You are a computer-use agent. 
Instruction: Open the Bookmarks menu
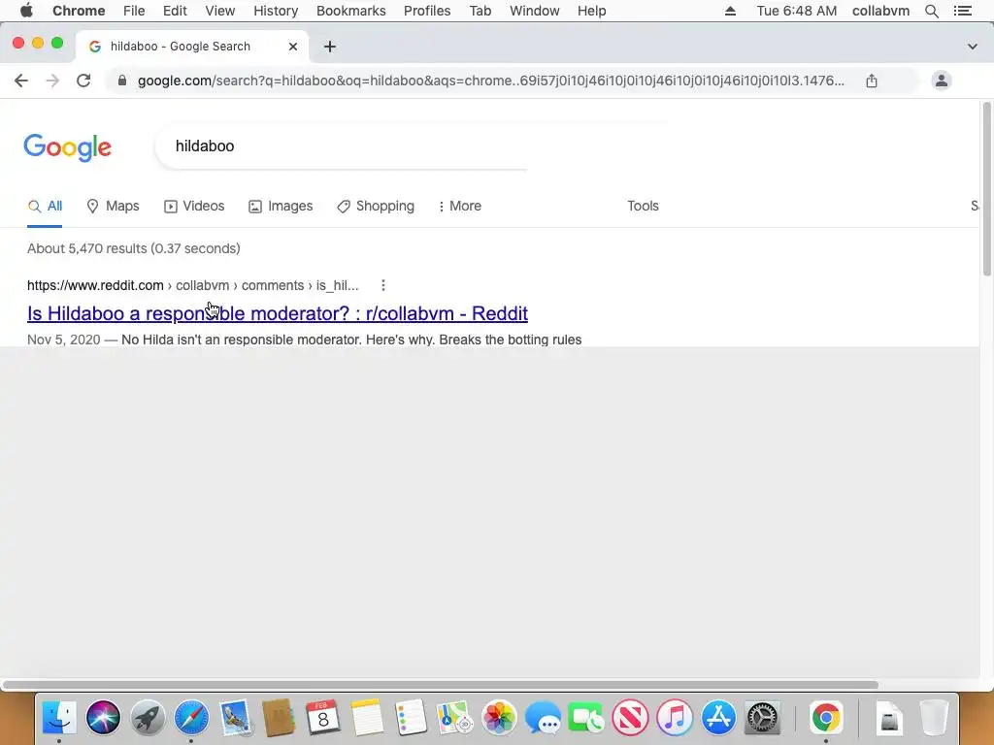point(351,11)
